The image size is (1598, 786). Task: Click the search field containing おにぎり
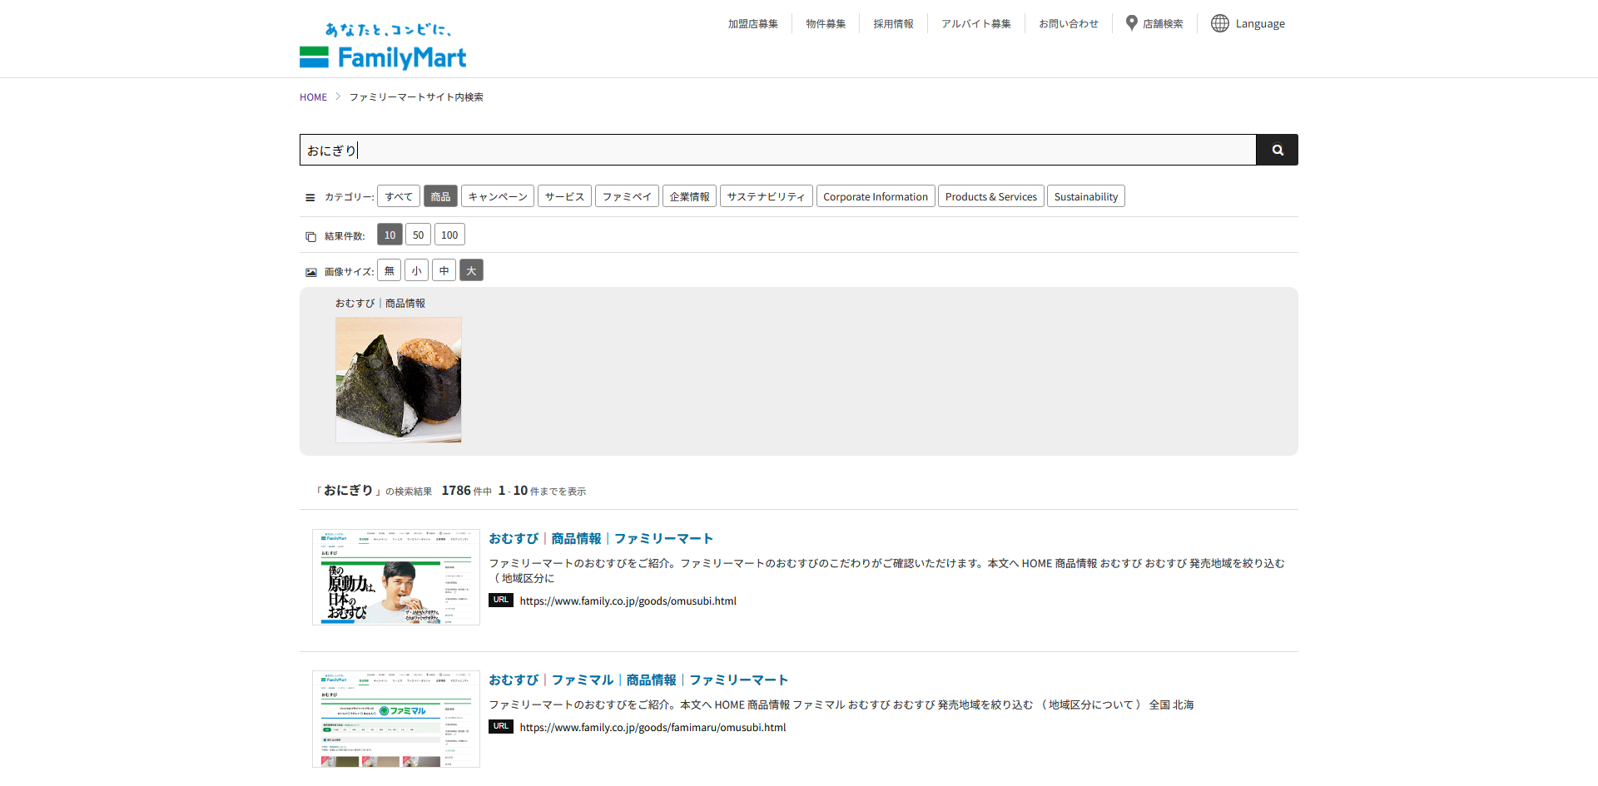pos(777,150)
